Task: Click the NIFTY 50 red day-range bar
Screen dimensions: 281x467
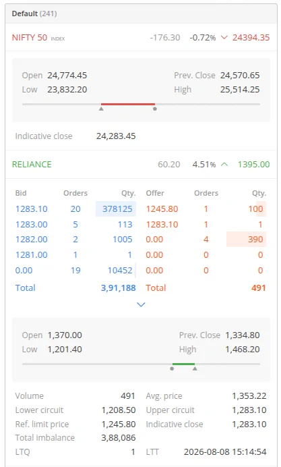Action: click(128, 104)
